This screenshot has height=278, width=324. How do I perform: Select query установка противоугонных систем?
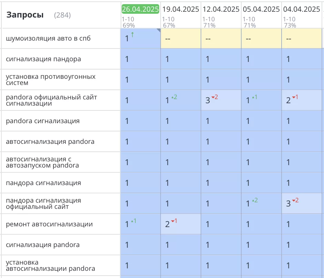[x=51, y=79]
